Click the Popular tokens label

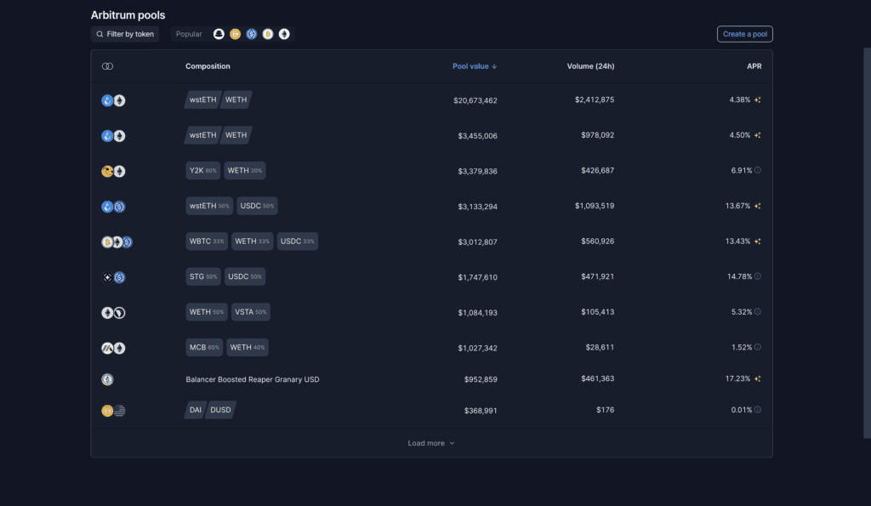coord(189,34)
